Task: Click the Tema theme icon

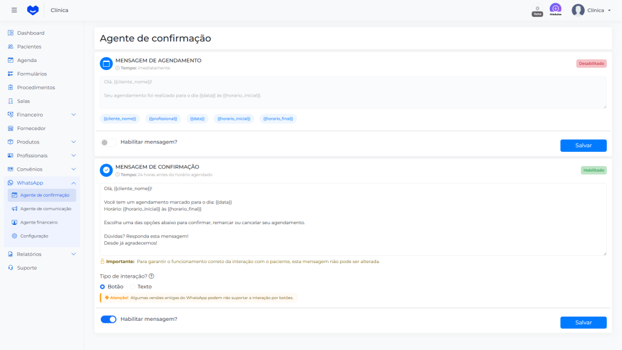Action: tap(536, 9)
